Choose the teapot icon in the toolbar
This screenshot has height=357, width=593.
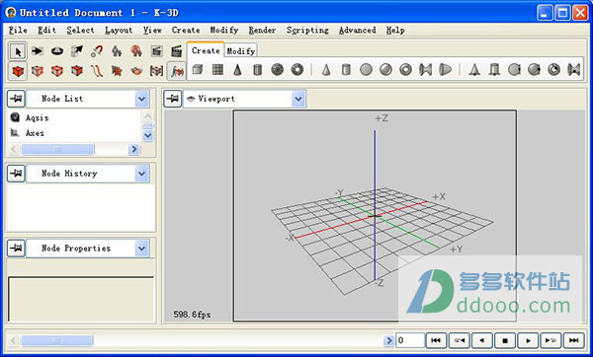[x=136, y=71]
